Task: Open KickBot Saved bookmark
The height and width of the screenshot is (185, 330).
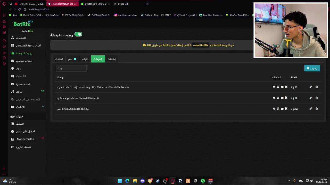Action: (237, 15)
